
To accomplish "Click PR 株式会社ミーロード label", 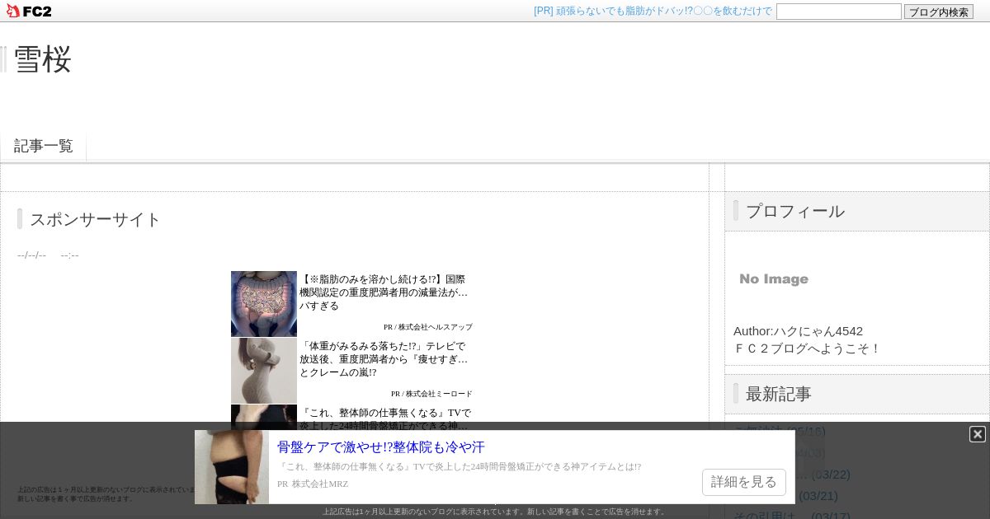I will (x=431, y=394).
